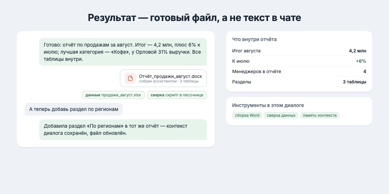Click the green «+6%» value

click(x=361, y=61)
